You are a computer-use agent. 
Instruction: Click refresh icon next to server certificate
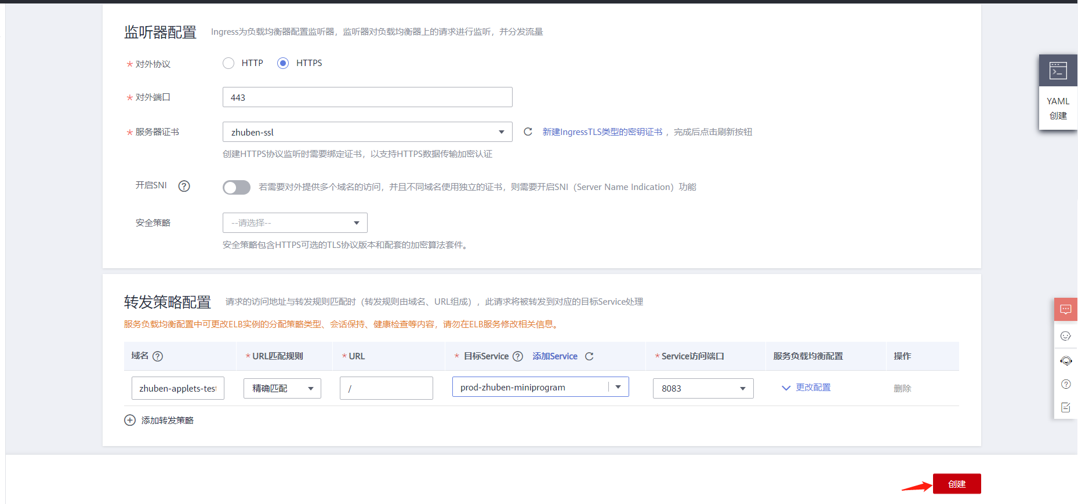click(528, 132)
